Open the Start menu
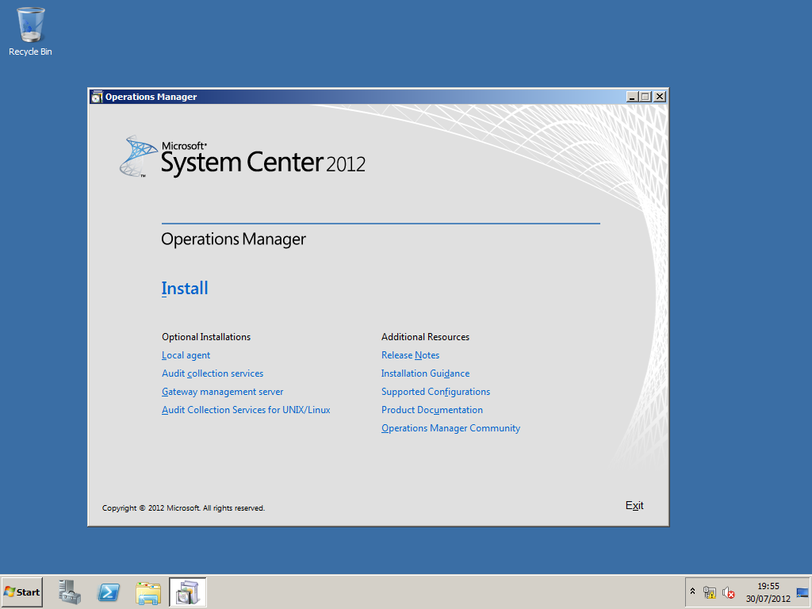 pyautogui.click(x=21, y=592)
